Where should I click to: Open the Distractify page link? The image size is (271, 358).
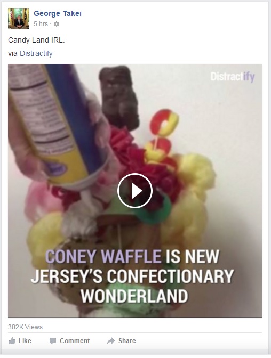point(36,53)
